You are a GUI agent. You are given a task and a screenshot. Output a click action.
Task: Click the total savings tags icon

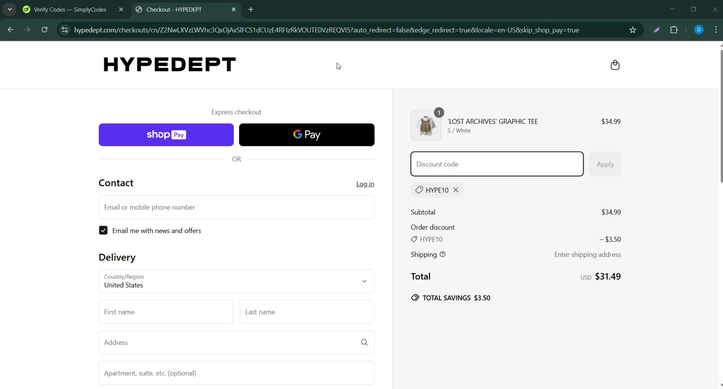point(415,298)
